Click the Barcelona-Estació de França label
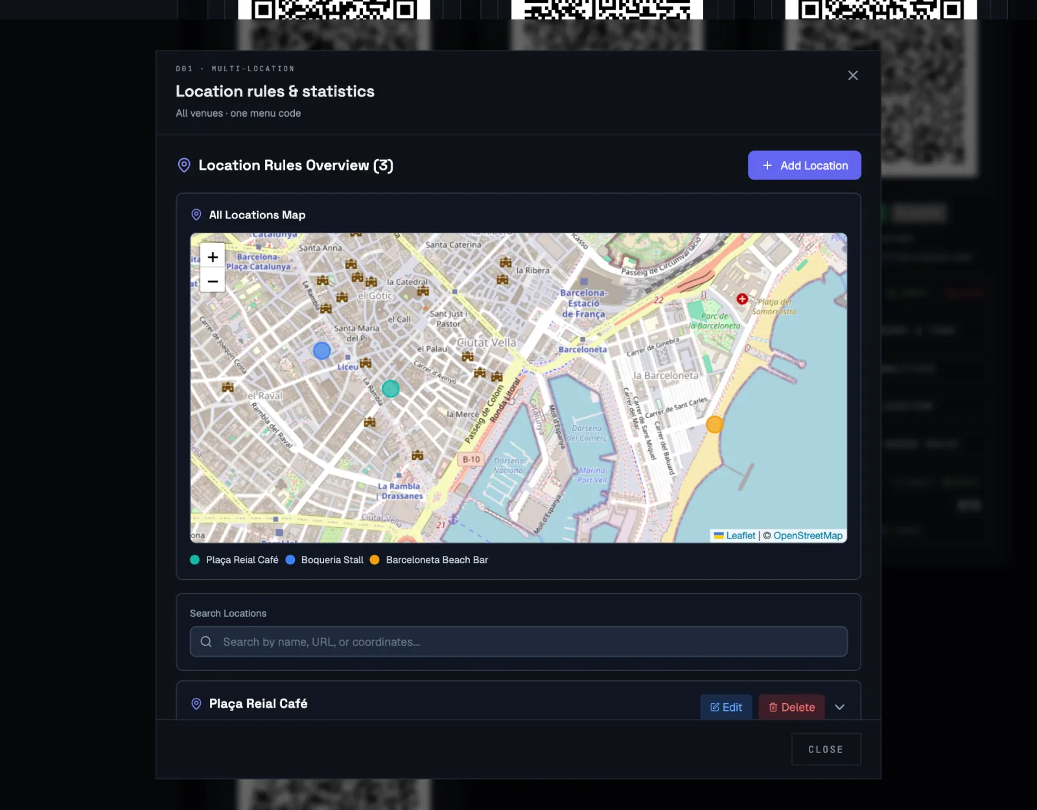This screenshot has height=810, width=1037. coord(583,303)
